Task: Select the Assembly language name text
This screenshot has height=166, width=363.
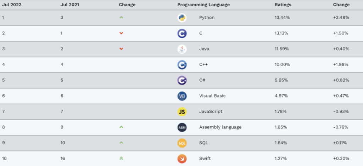Action: (220, 127)
